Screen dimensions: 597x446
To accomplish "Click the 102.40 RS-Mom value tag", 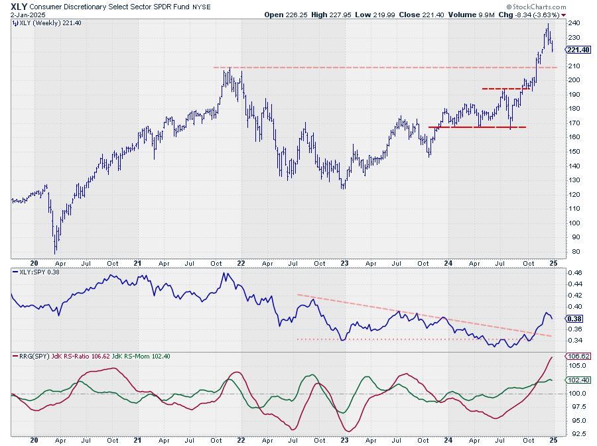I will (x=578, y=380).
